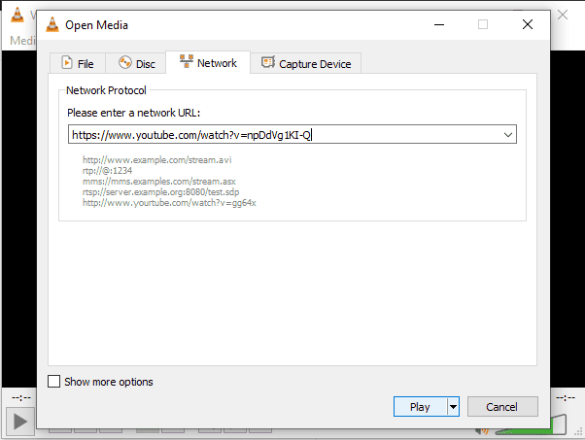Screen dimensions: 585x440
Task: Switch to the File tab
Action: pos(78,63)
